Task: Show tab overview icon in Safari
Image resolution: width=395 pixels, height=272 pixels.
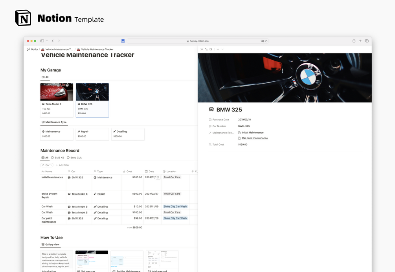Action: click(x=367, y=41)
